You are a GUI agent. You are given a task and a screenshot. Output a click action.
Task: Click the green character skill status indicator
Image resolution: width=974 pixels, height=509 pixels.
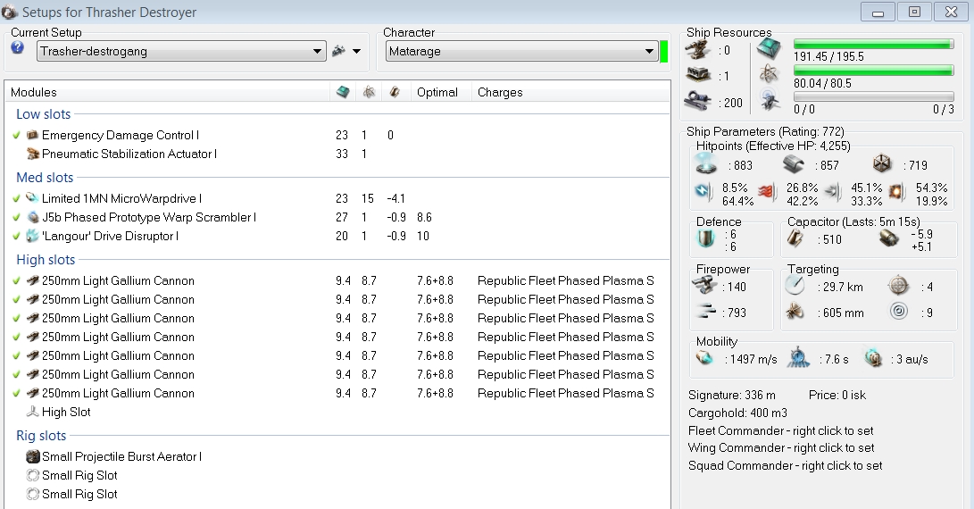tap(663, 51)
